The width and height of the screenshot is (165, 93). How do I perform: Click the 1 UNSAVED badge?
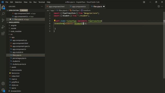(24, 10)
